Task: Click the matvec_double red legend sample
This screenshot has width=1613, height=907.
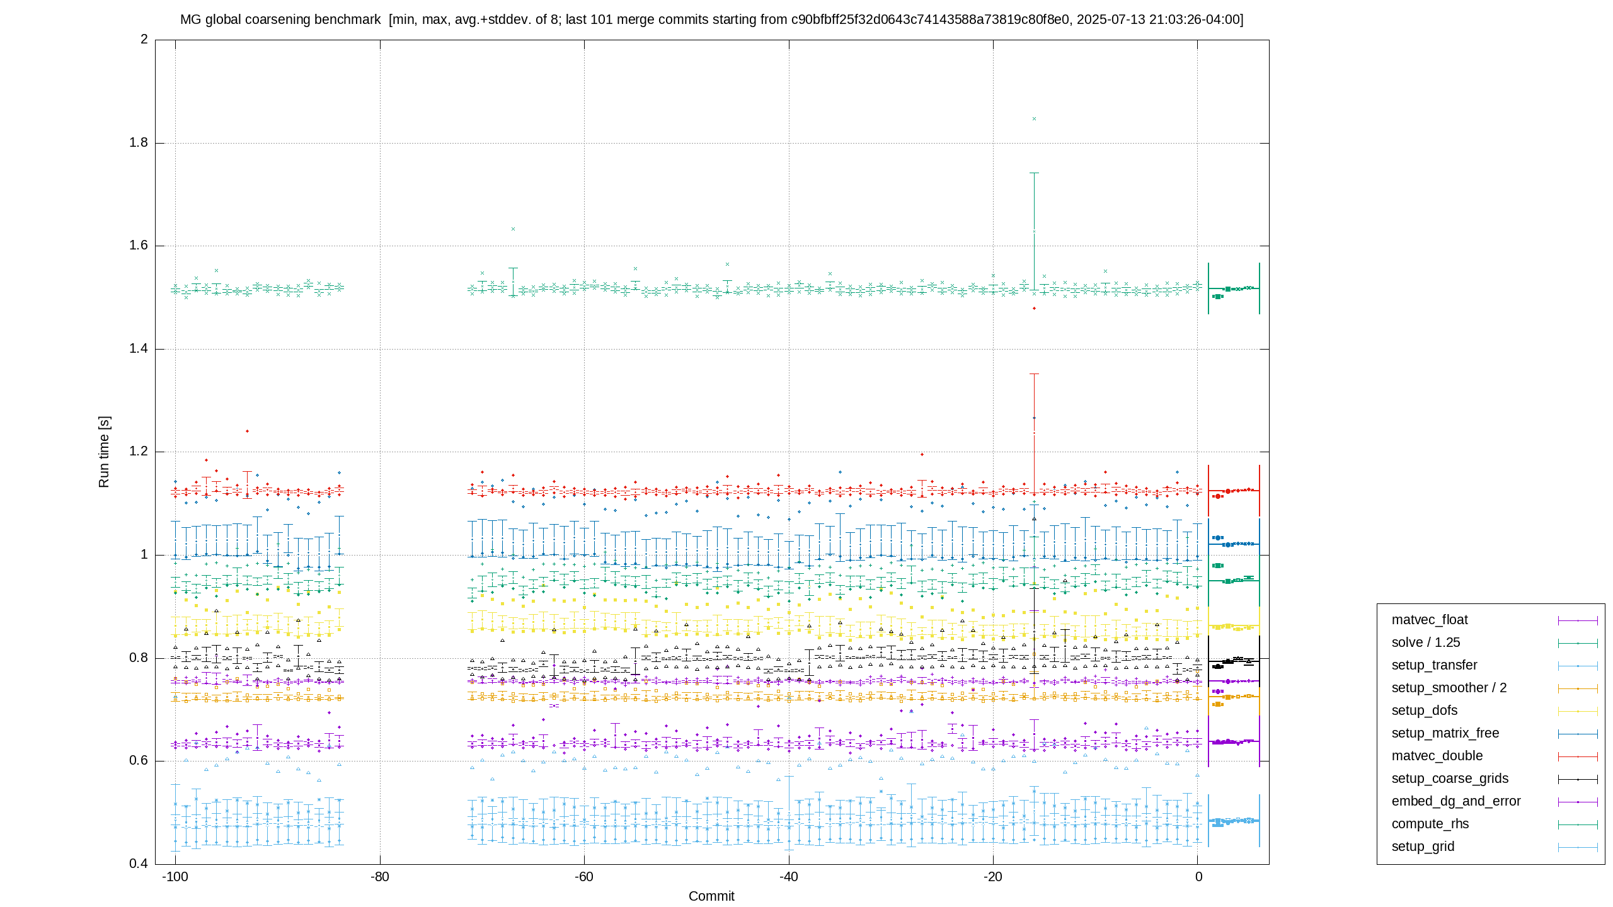Action: 1578,756
